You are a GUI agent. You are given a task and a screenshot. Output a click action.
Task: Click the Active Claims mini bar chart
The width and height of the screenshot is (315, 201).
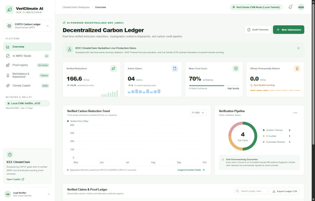(144, 91)
